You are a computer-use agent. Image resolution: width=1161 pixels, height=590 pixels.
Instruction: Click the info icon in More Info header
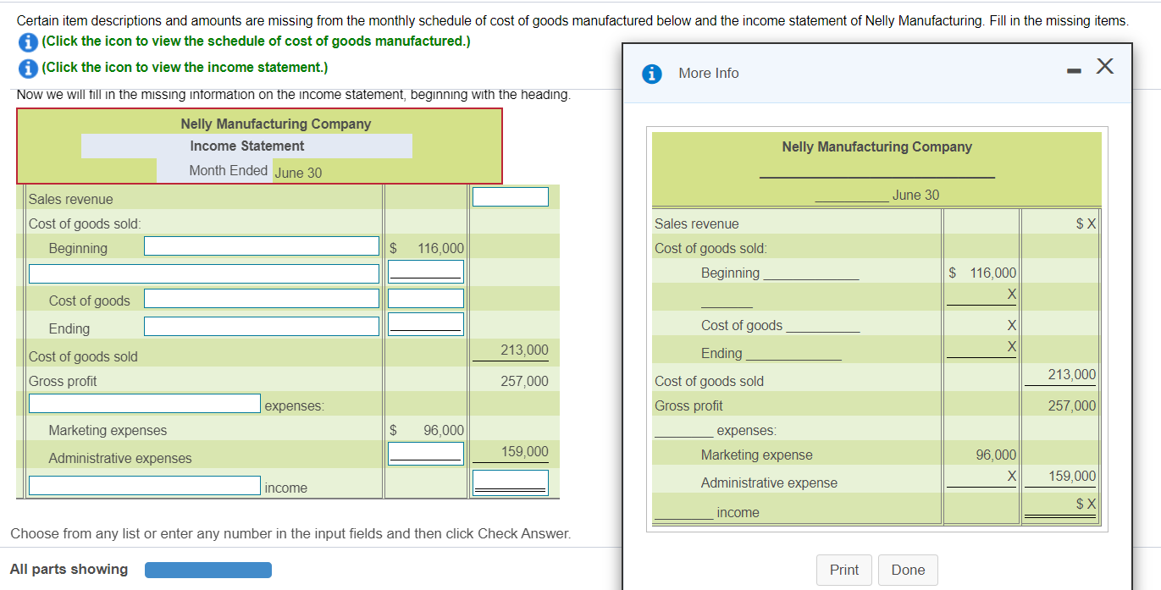(x=651, y=74)
